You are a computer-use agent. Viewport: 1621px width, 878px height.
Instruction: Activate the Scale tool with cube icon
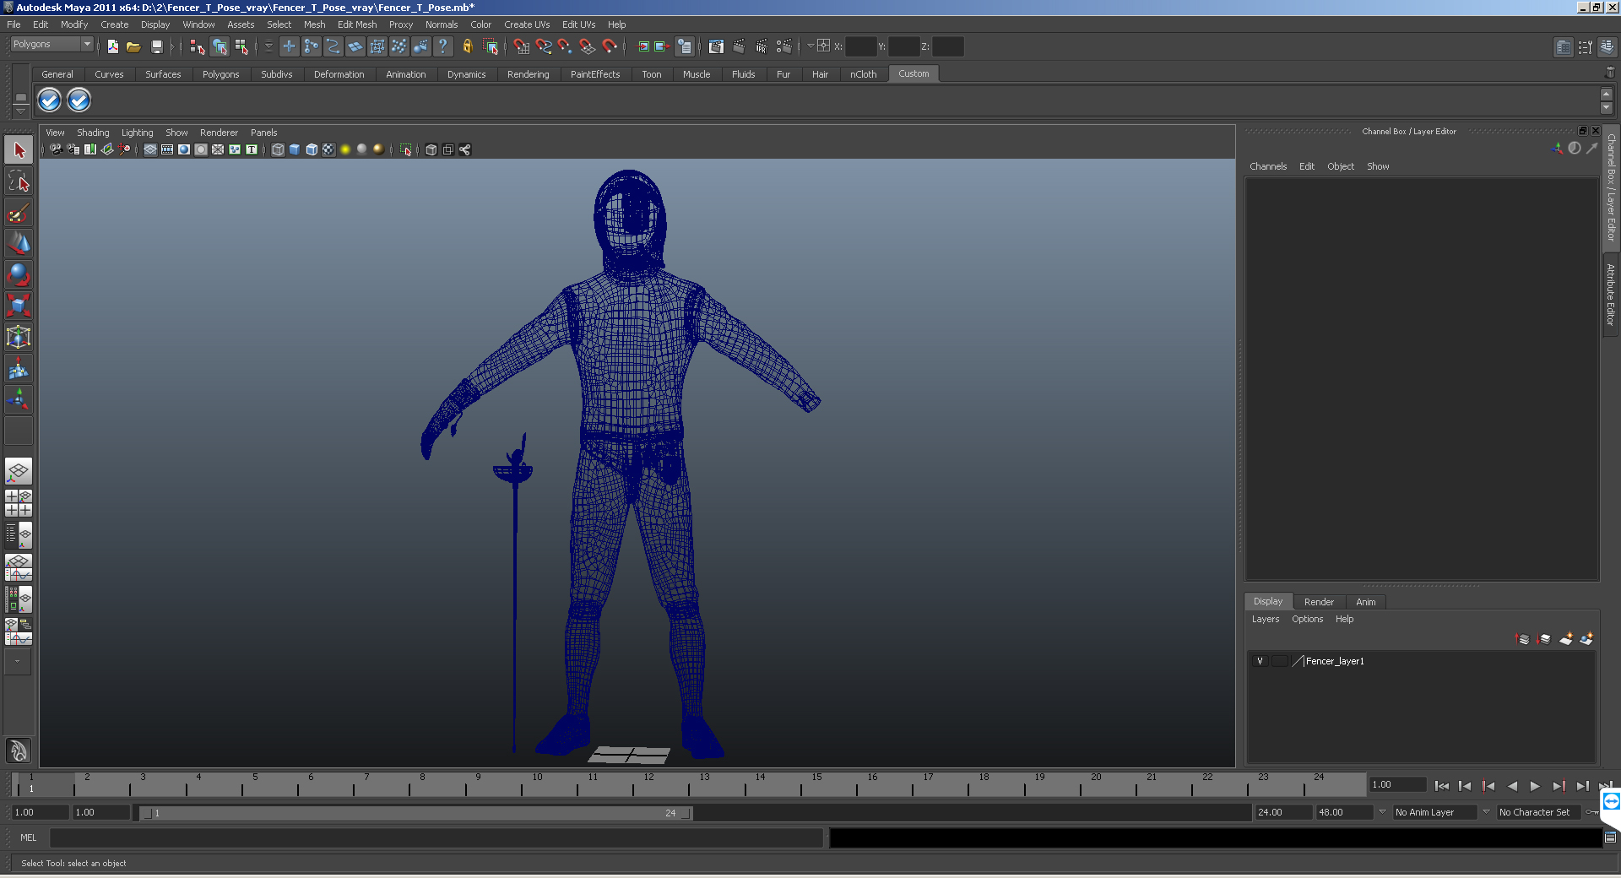pyautogui.click(x=19, y=306)
